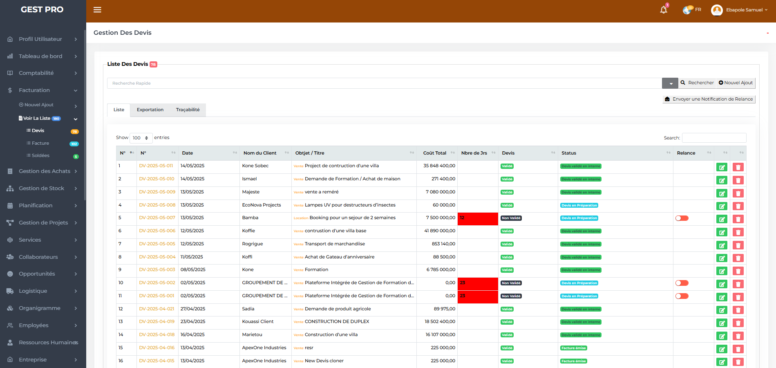Screen dimensions: 776x368
Task: Toggle the relance switch for DV-2025-05-002
Action: click(x=682, y=283)
